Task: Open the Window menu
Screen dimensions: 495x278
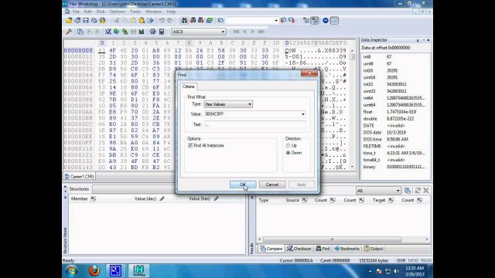Action: tap(153, 12)
